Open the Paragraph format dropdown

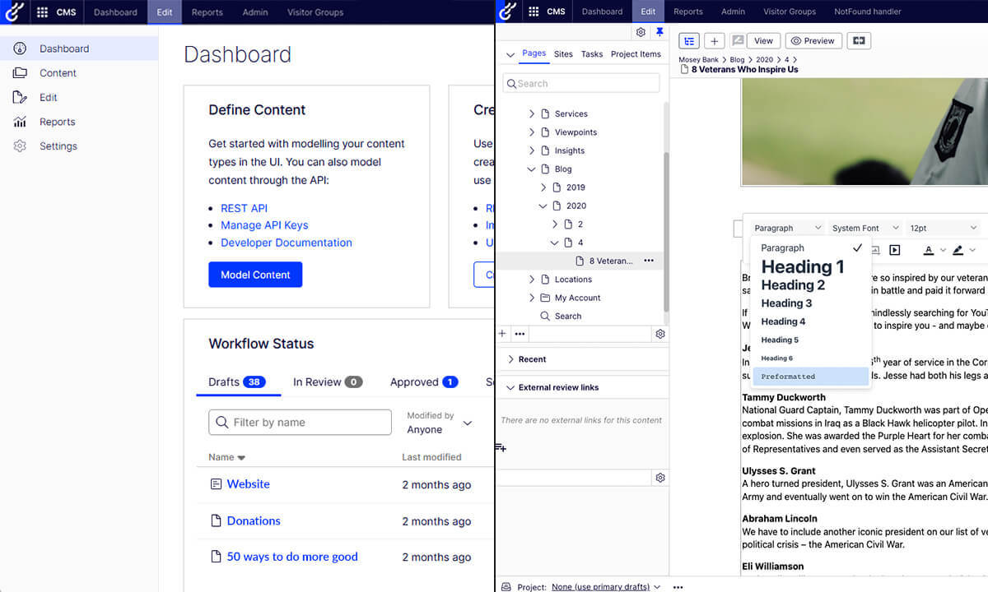click(786, 228)
